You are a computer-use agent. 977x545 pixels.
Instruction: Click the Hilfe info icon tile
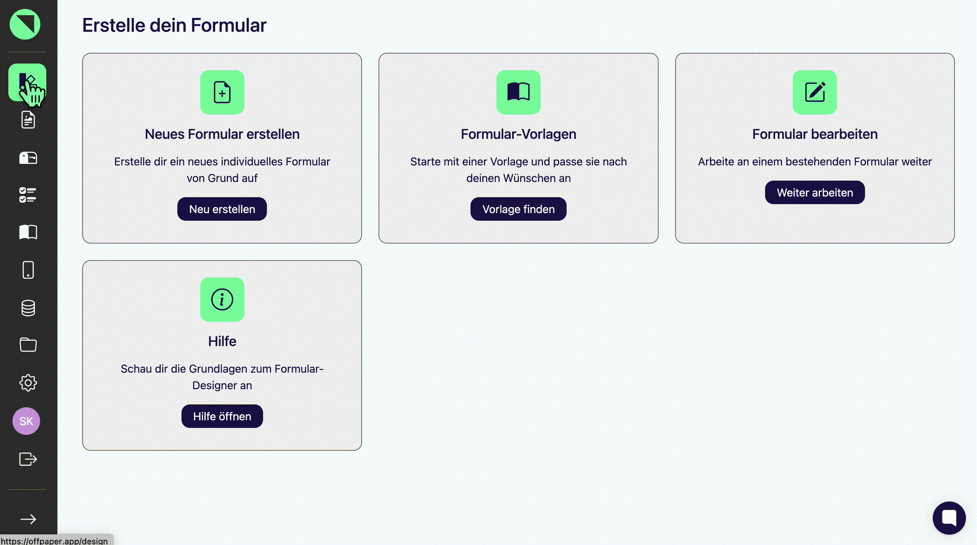[x=222, y=299]
